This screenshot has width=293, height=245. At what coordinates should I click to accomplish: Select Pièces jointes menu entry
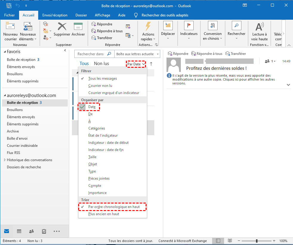click(x=99, y=178)
